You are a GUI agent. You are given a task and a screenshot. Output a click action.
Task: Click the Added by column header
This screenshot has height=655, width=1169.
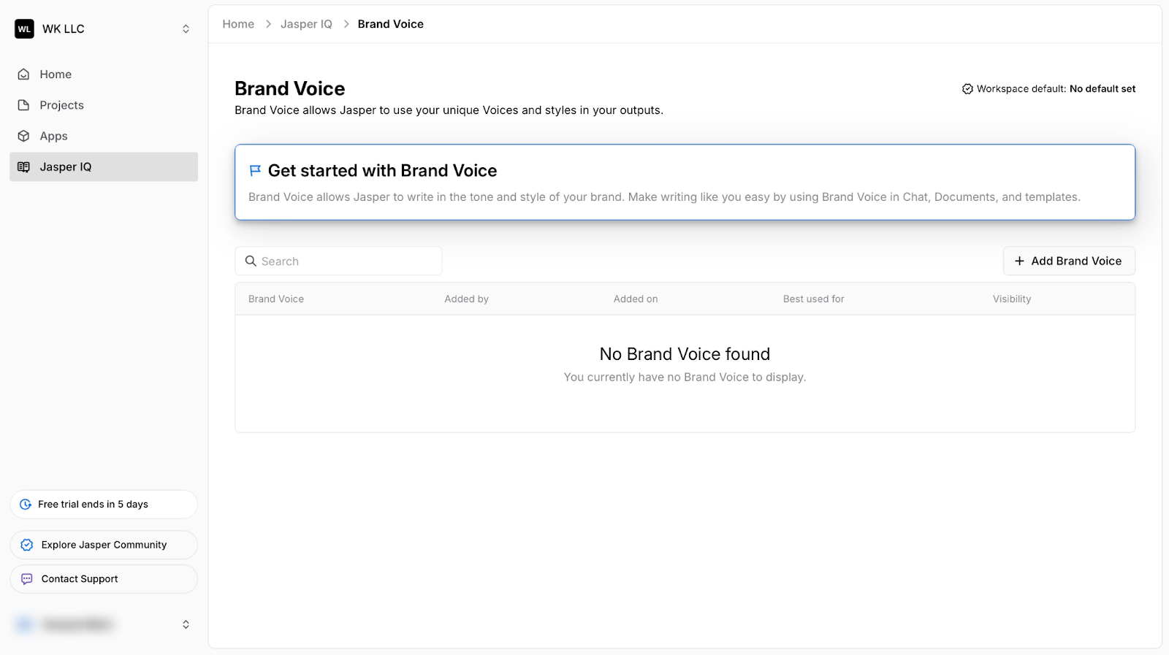point(467,299)
